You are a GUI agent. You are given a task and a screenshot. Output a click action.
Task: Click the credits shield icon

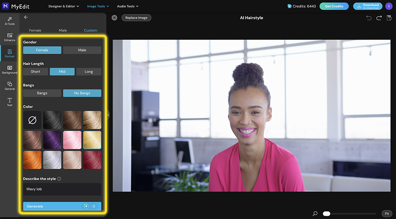pyautogui.click(x=289, y=6)
